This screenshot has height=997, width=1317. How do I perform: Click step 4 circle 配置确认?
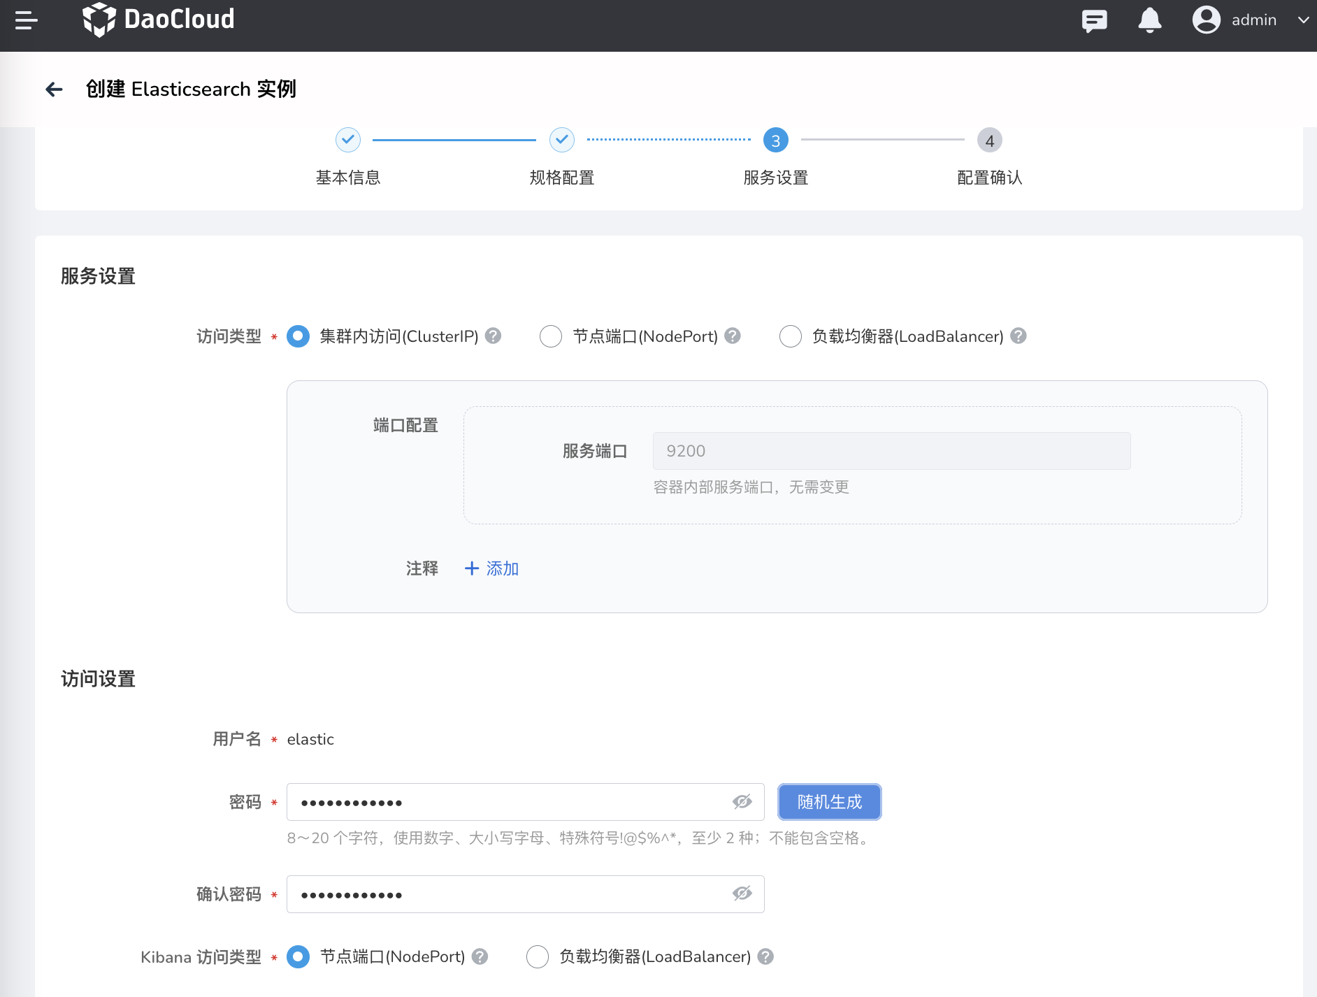(990, 140)
